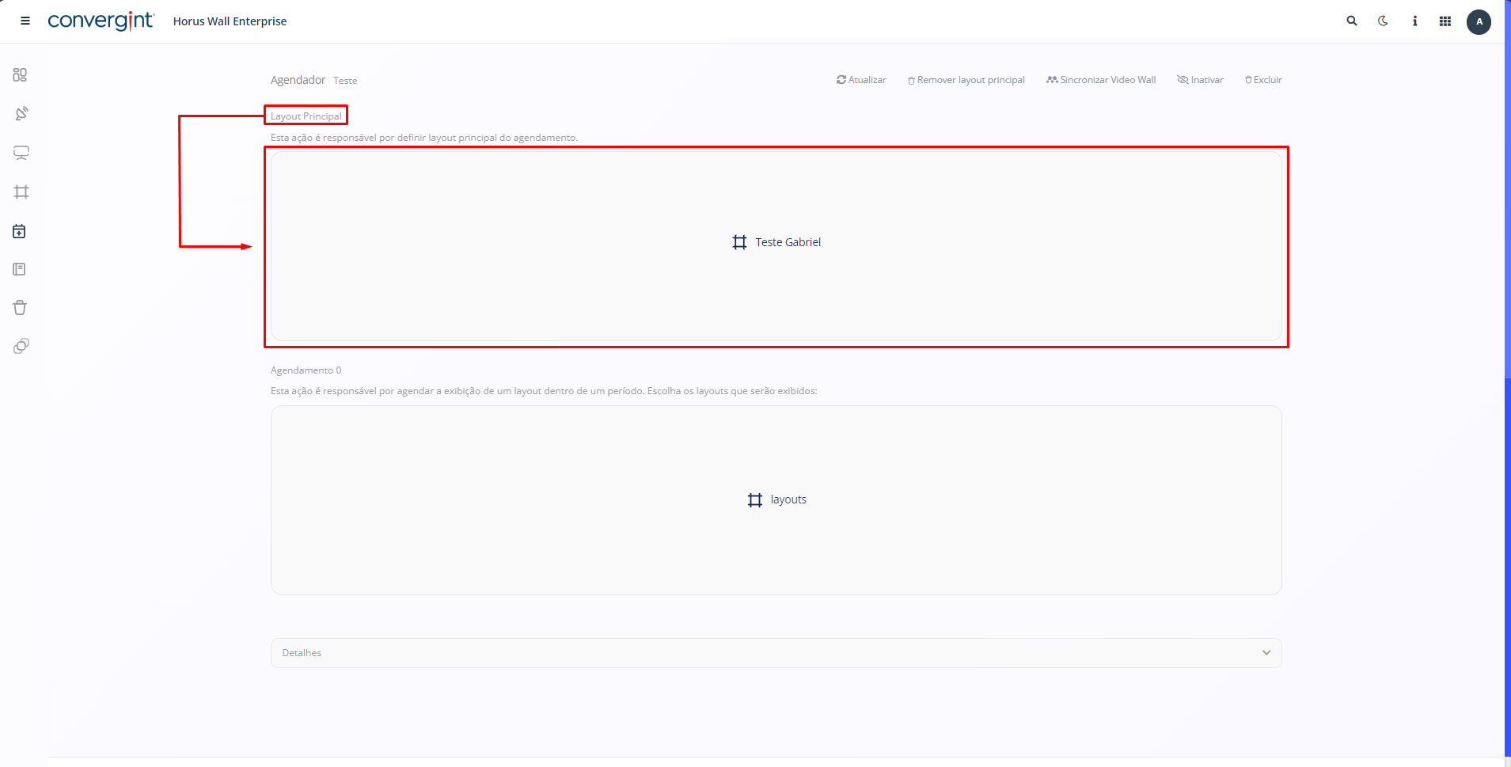
Task: Click the overlapping copies sidebar icon
Action: coord(21,346)
